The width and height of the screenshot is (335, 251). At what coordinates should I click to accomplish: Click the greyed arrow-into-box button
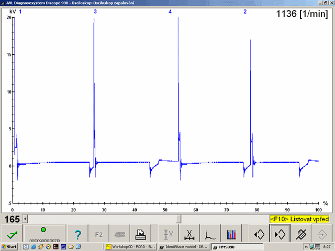pyautogui.click(x=322, y=234)
